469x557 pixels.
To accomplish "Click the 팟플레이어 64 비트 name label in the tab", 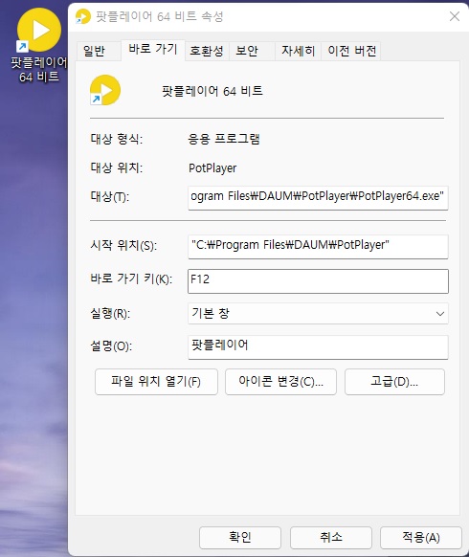I will 212,91.
